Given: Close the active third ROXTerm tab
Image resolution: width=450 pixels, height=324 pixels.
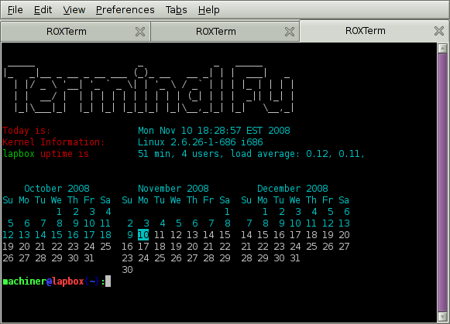Looking at the screenshot, I should click(x=439, y=31).
